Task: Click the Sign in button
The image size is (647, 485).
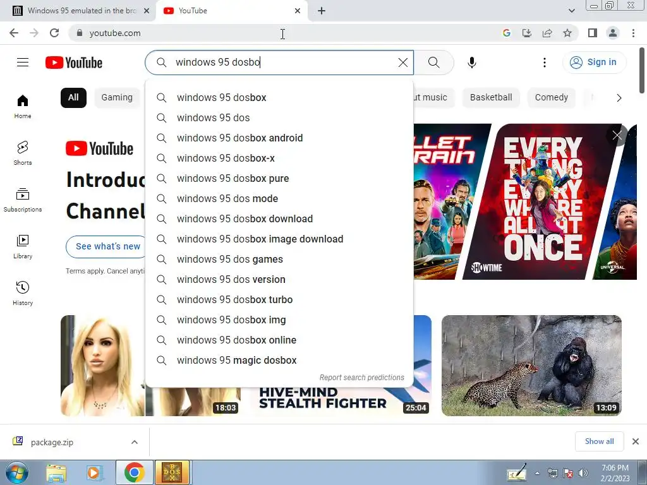Action: [594, 63]
